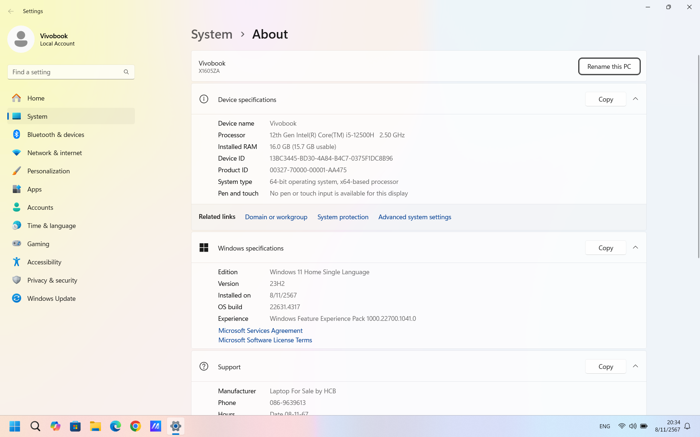Launch Copilot from the taskbar
This screenshot has height=437, width=700.
tap(55, 426)
